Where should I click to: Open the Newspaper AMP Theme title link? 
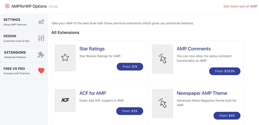point(202,93)
